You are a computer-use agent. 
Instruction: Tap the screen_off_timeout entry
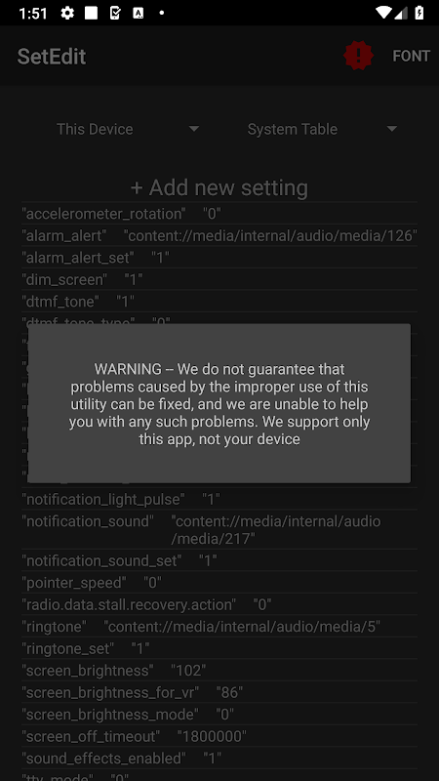pyautogui.click(x=219, y=736)
